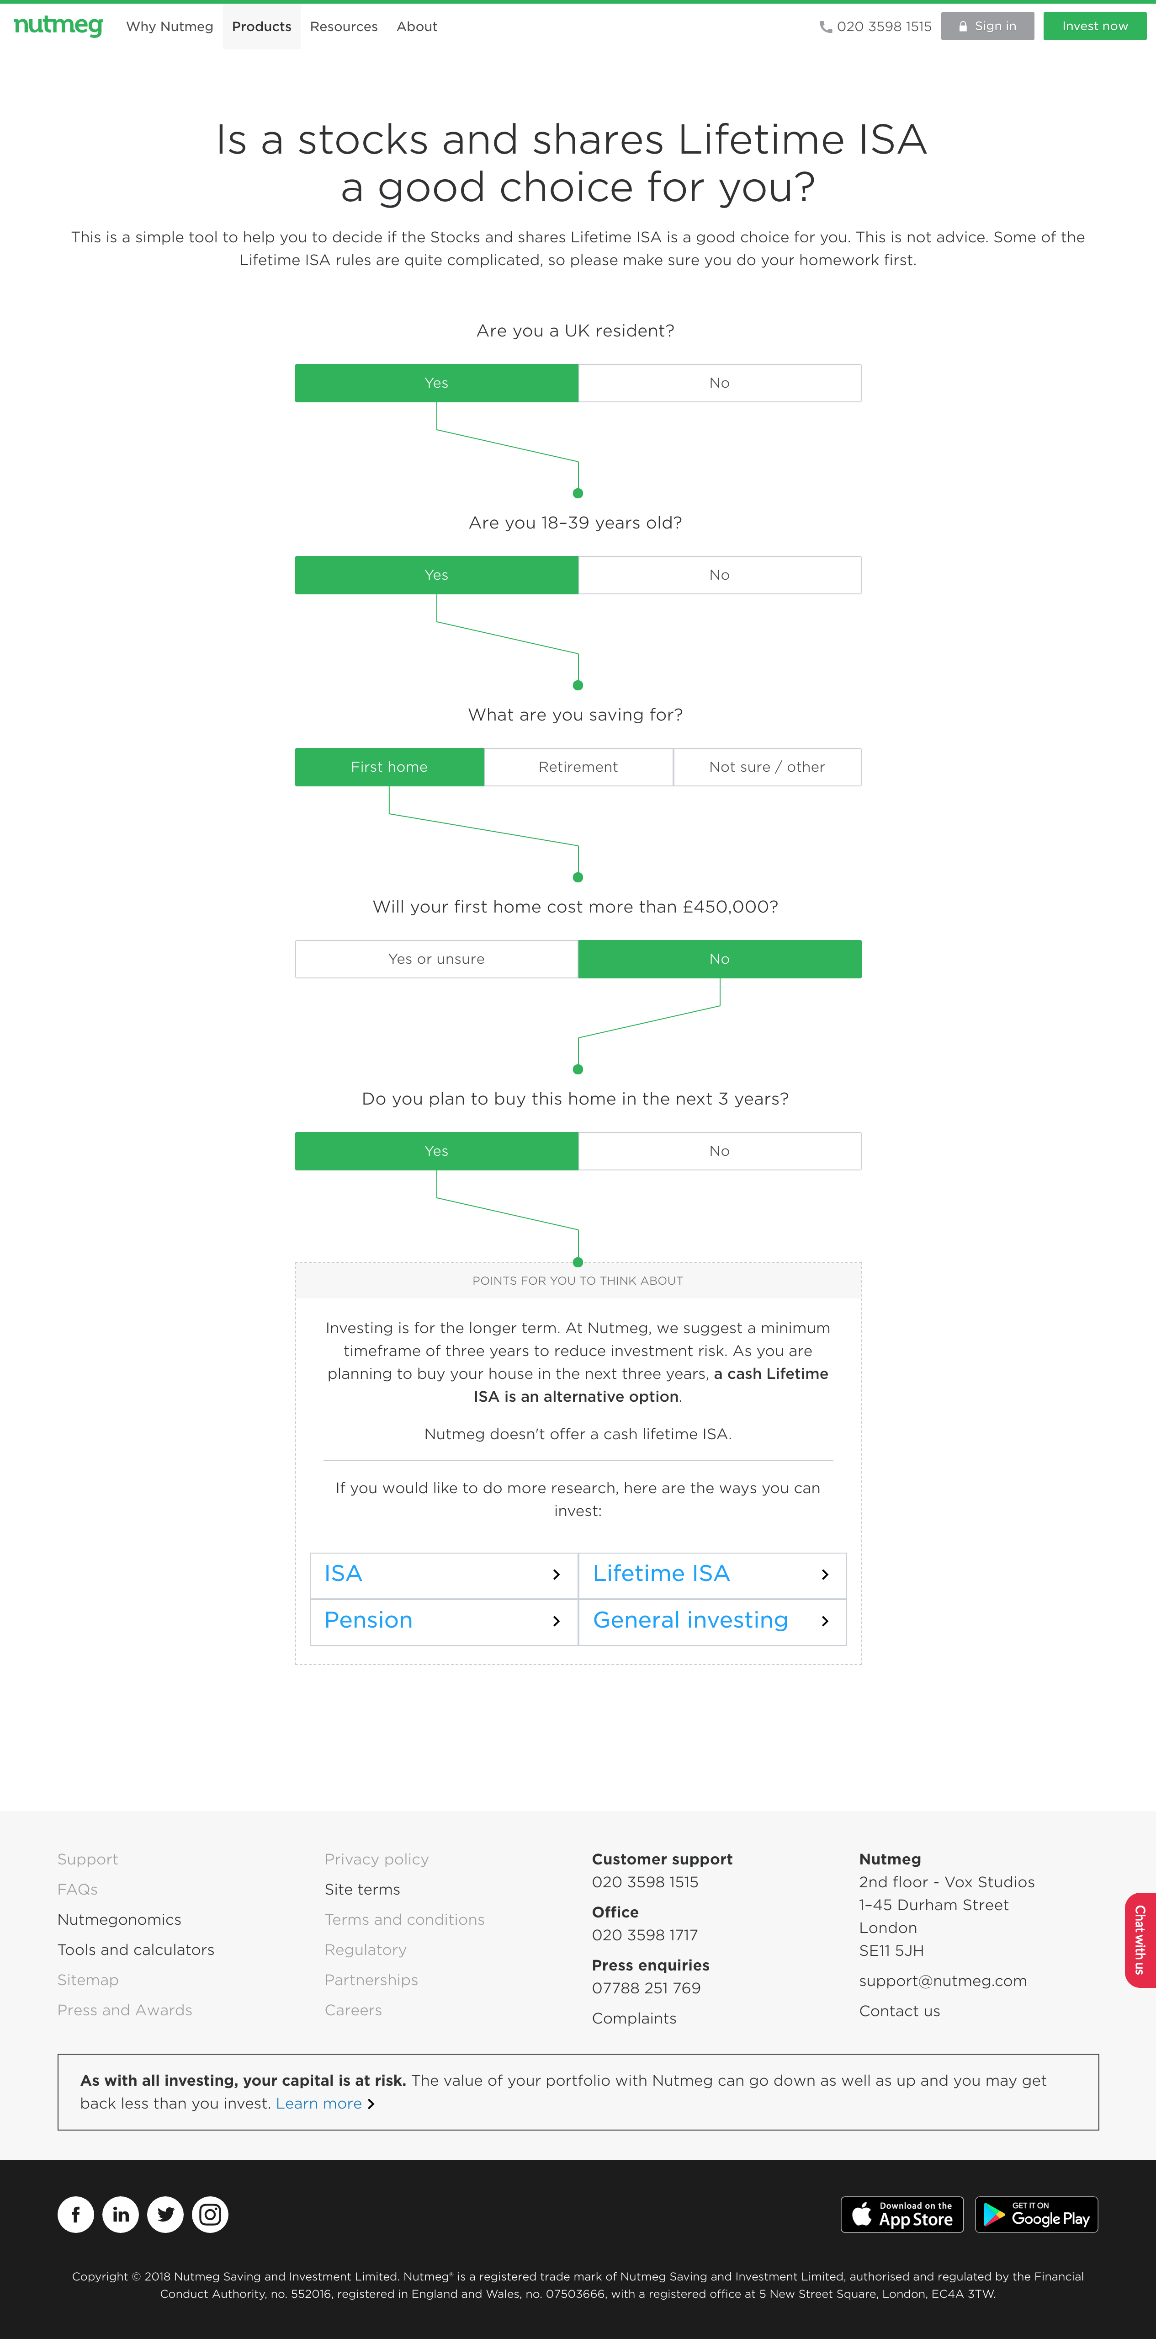1156x2339 pixels.
Task: Click the Invest now button
Action: point(1094,27)
